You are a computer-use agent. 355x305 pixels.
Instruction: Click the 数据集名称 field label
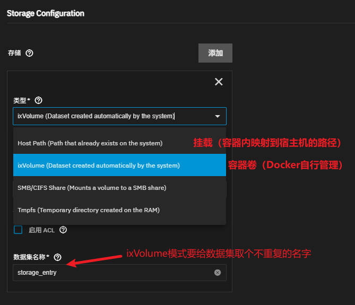click(31, 257)
